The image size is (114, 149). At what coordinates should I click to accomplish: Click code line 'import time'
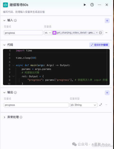[x=24, y=51]
